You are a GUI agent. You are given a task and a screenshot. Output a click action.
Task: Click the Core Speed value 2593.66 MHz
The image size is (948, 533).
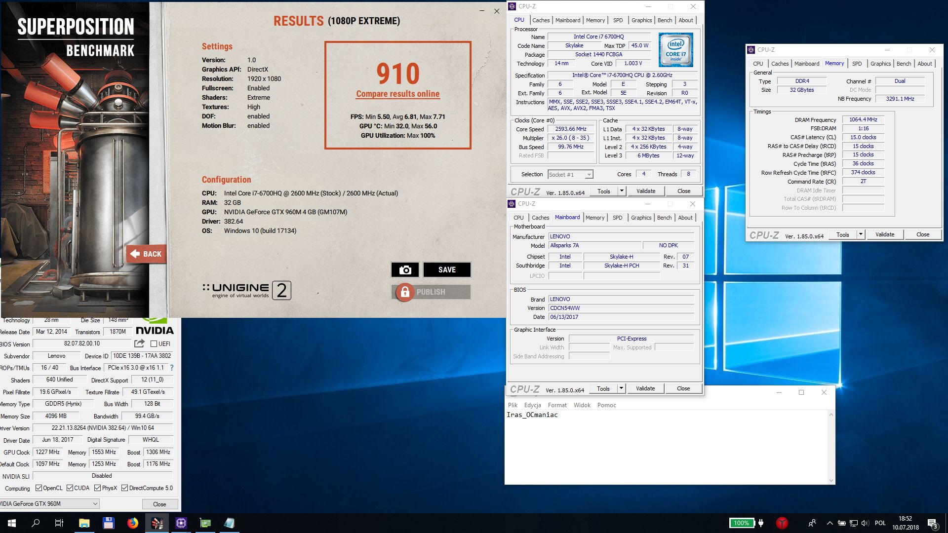coord(571,129)
